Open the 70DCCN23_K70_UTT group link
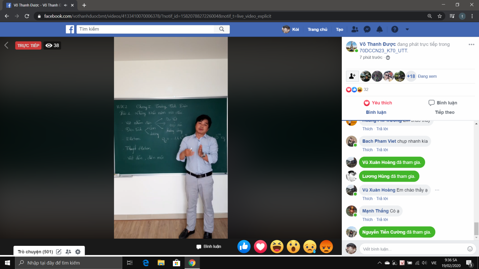 383,51
